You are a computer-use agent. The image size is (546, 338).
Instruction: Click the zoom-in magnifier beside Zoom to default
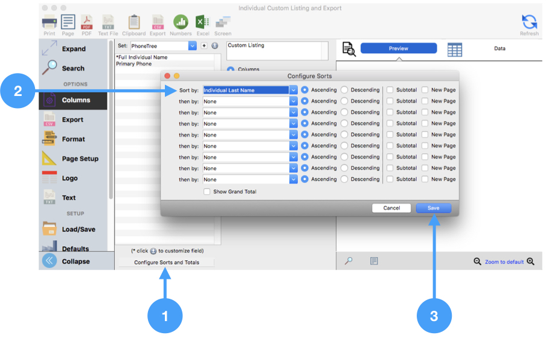click(530, 261)
